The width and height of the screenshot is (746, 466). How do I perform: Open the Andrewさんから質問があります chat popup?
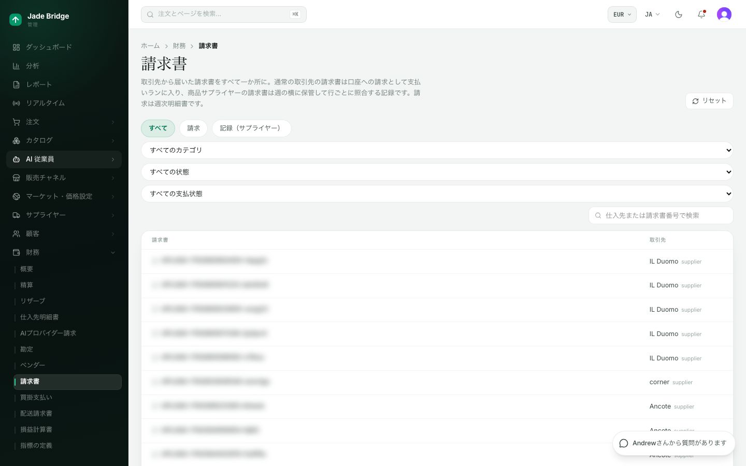[x=673, y=443]
